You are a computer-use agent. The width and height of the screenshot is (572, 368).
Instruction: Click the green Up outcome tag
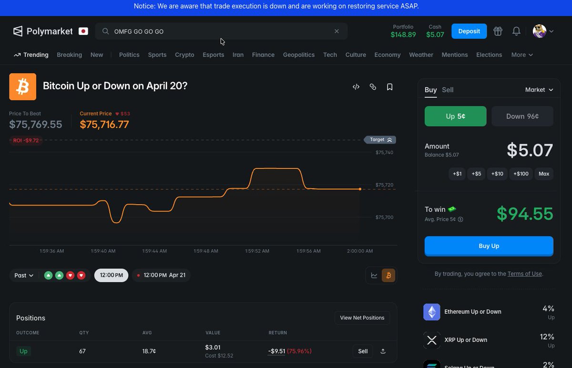click(x=23, y=351)
